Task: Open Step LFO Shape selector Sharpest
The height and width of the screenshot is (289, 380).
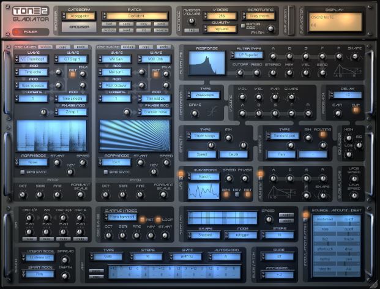Action: (x=204, y=235)
